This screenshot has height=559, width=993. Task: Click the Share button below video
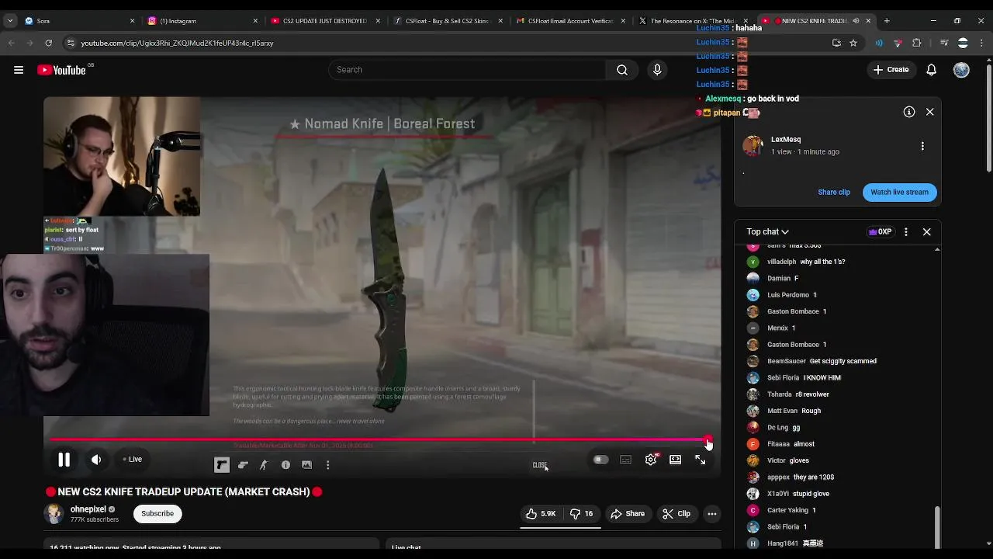coord(628,513)
